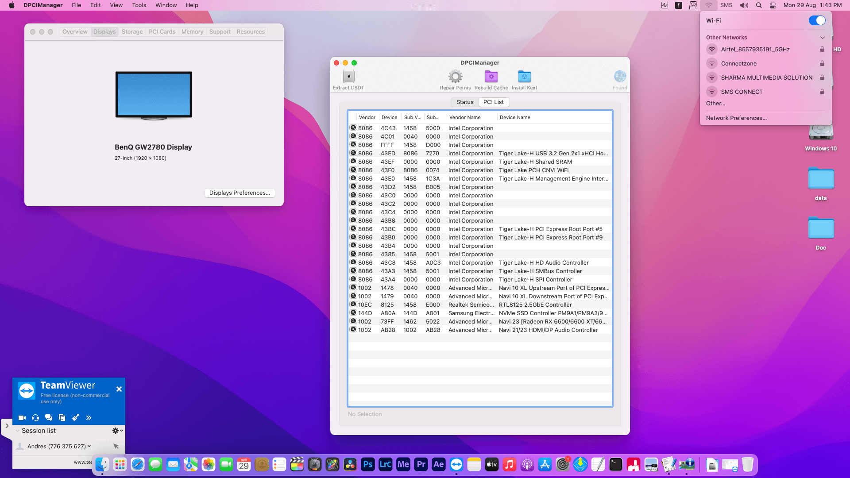Click the Repair Perms gear icon

[x=455, y=77]
